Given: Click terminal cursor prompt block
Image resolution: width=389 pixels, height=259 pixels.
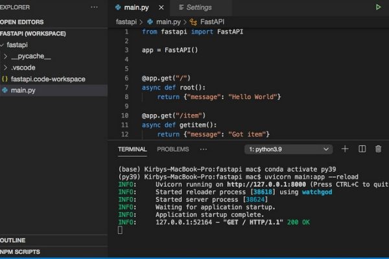Looking at the screenshot, I should (x=120, y=230).
